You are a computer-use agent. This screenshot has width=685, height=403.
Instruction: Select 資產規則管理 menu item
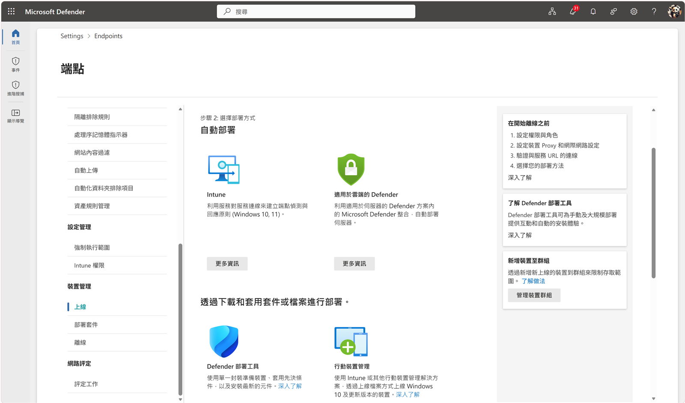click(117, 206)
